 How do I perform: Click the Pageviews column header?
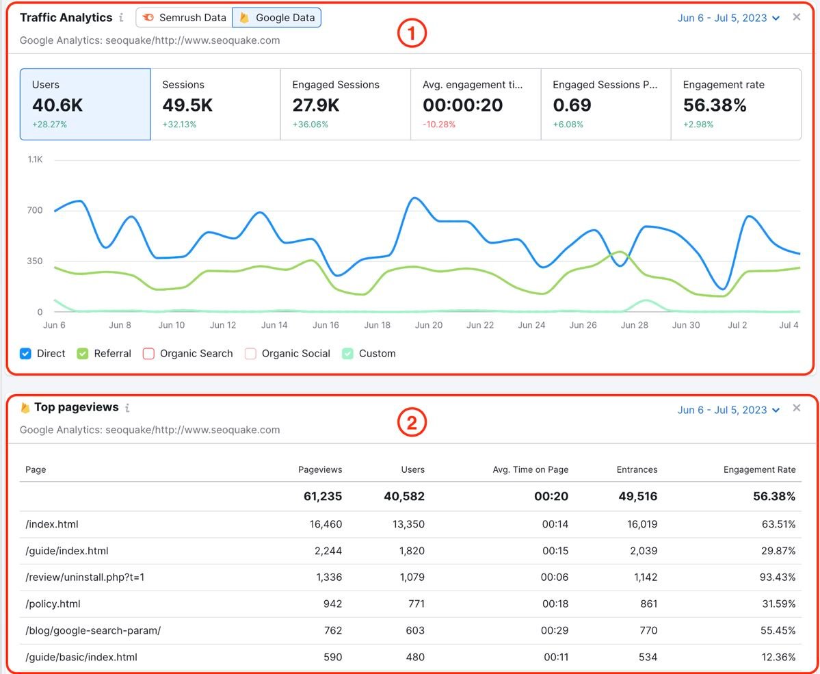(x=320, y=469)
